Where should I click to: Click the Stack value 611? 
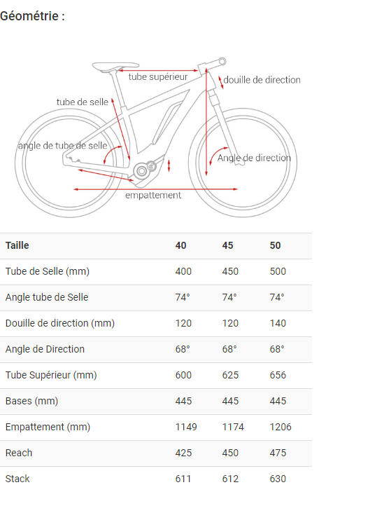[x=183, y=479]
